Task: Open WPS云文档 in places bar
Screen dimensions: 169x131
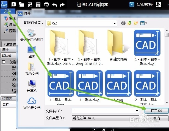Action: [32, 104]
